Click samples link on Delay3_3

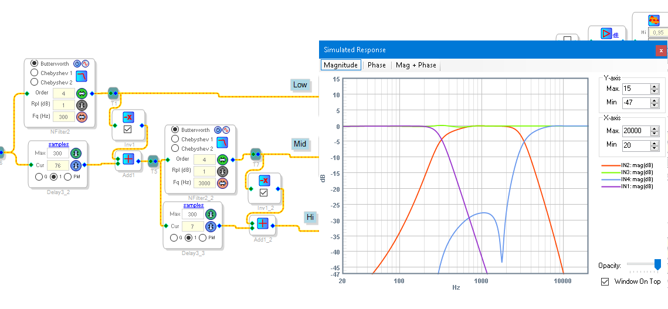pyautogui.click(x=194, y=205)
